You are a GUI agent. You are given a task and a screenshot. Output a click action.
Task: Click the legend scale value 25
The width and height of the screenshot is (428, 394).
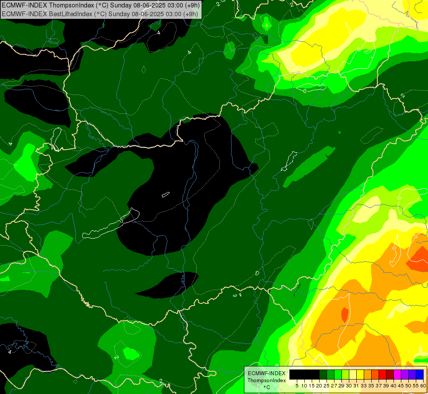click(327, 386)
